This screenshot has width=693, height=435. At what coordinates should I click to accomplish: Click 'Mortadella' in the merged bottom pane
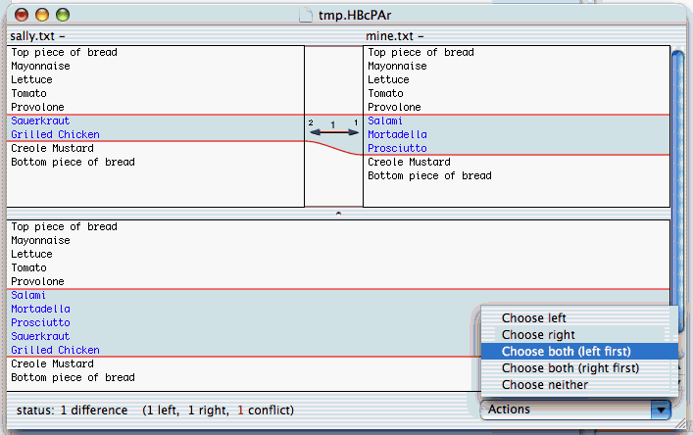tap(40, 309)
